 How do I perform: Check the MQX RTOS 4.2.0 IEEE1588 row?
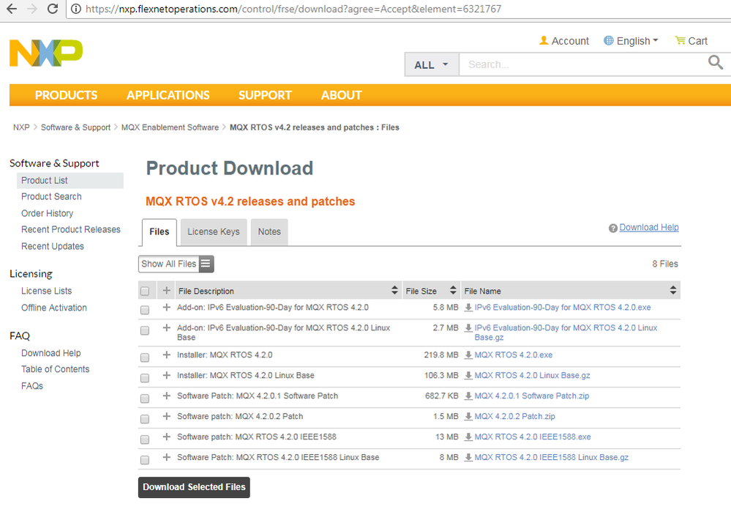(x=145, y=439)
